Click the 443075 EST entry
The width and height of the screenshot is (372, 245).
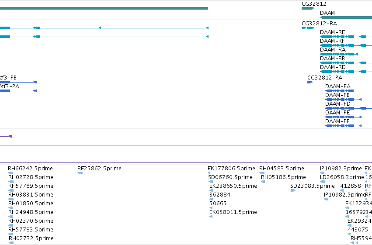coord(358,230)
